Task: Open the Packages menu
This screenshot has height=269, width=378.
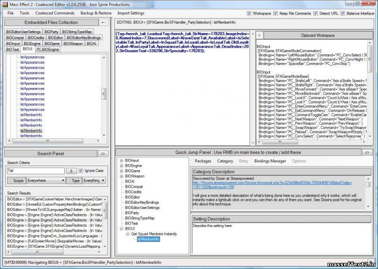Action: coord(203,161)
